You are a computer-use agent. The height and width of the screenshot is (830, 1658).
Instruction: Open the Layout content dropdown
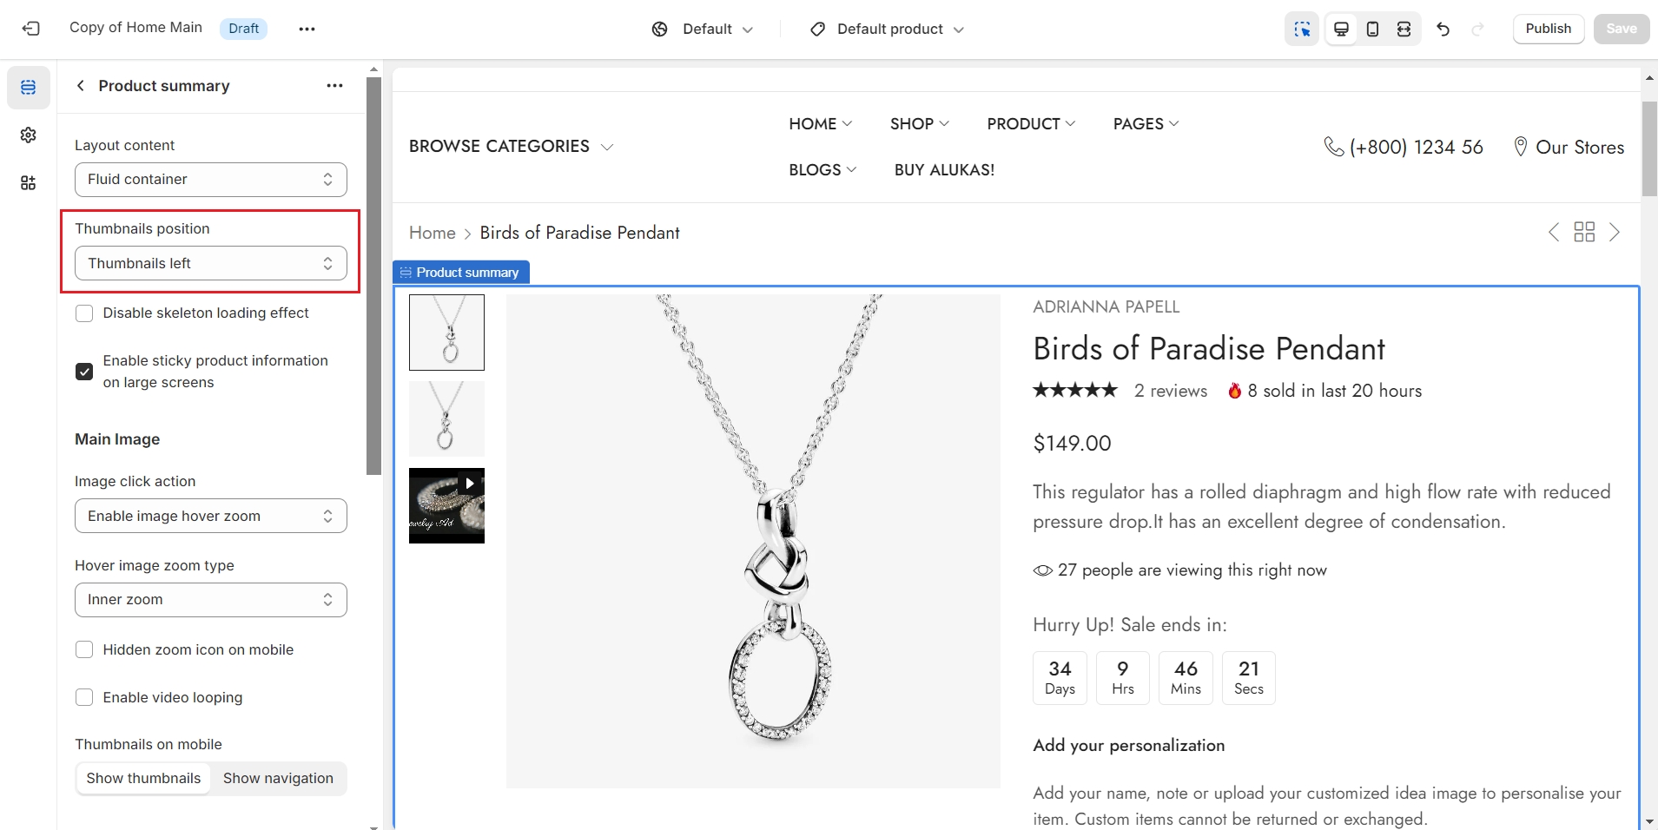(211, 180)
